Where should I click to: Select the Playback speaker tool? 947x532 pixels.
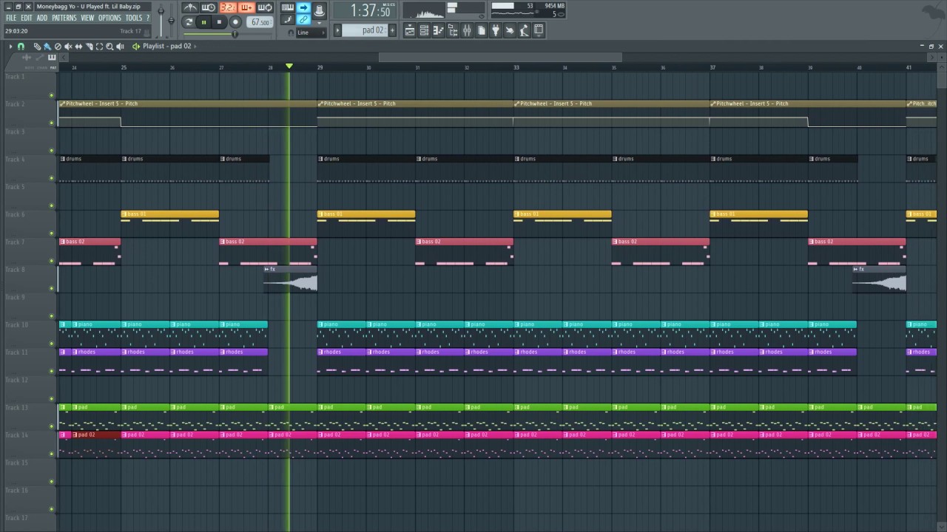pos(120,47)
